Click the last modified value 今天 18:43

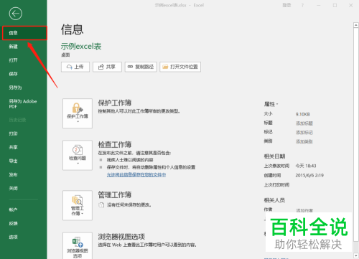[x=306, y=166]
